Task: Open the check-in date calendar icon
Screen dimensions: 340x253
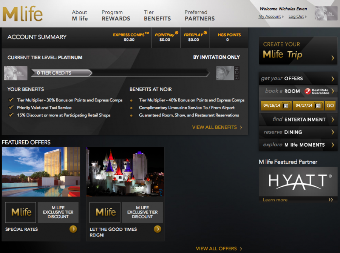Action: click(286, 106)
